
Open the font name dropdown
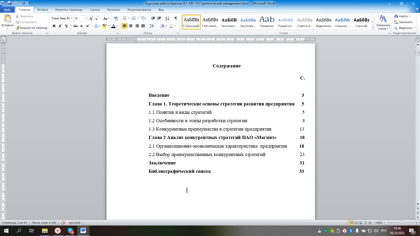tap(71, 18)
